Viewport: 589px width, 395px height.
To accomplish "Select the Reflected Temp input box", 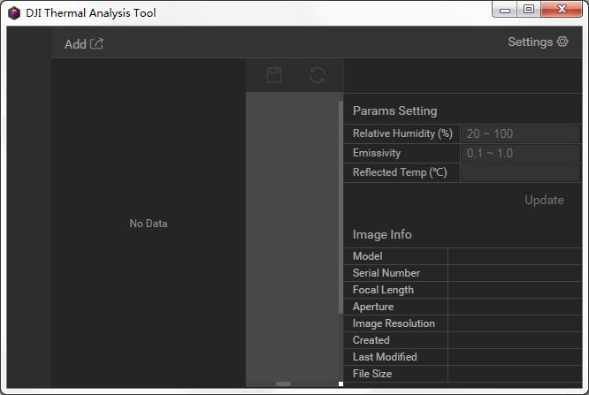I will pos(520,172).
